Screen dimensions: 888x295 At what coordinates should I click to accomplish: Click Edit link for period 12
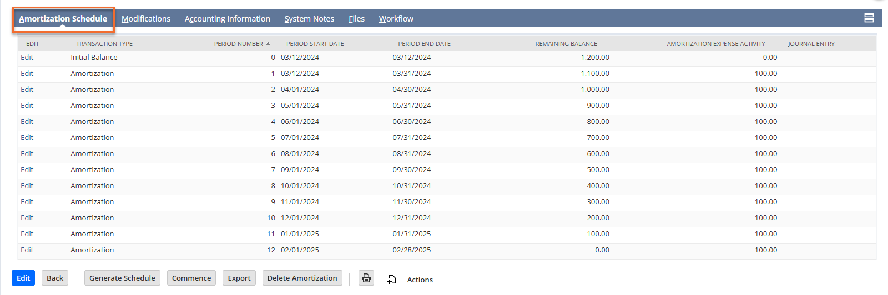point(27,250)
